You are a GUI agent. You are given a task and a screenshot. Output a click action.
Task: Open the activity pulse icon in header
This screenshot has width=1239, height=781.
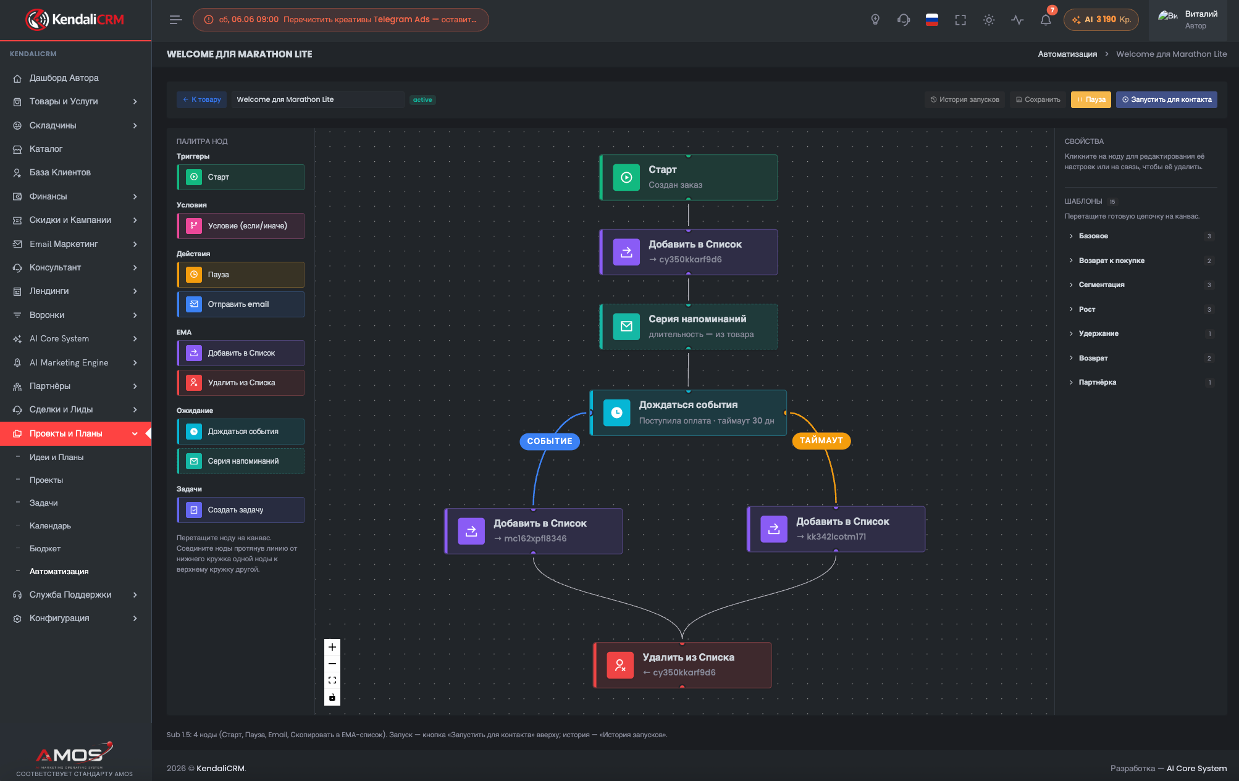[x=1017, y=20]
